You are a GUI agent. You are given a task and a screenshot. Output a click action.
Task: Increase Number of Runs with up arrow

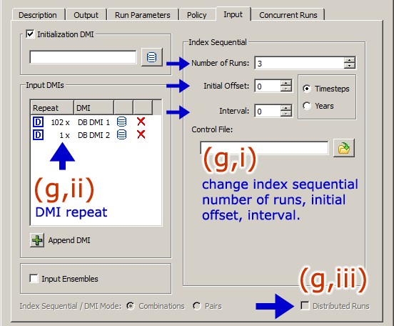point(349,60)
